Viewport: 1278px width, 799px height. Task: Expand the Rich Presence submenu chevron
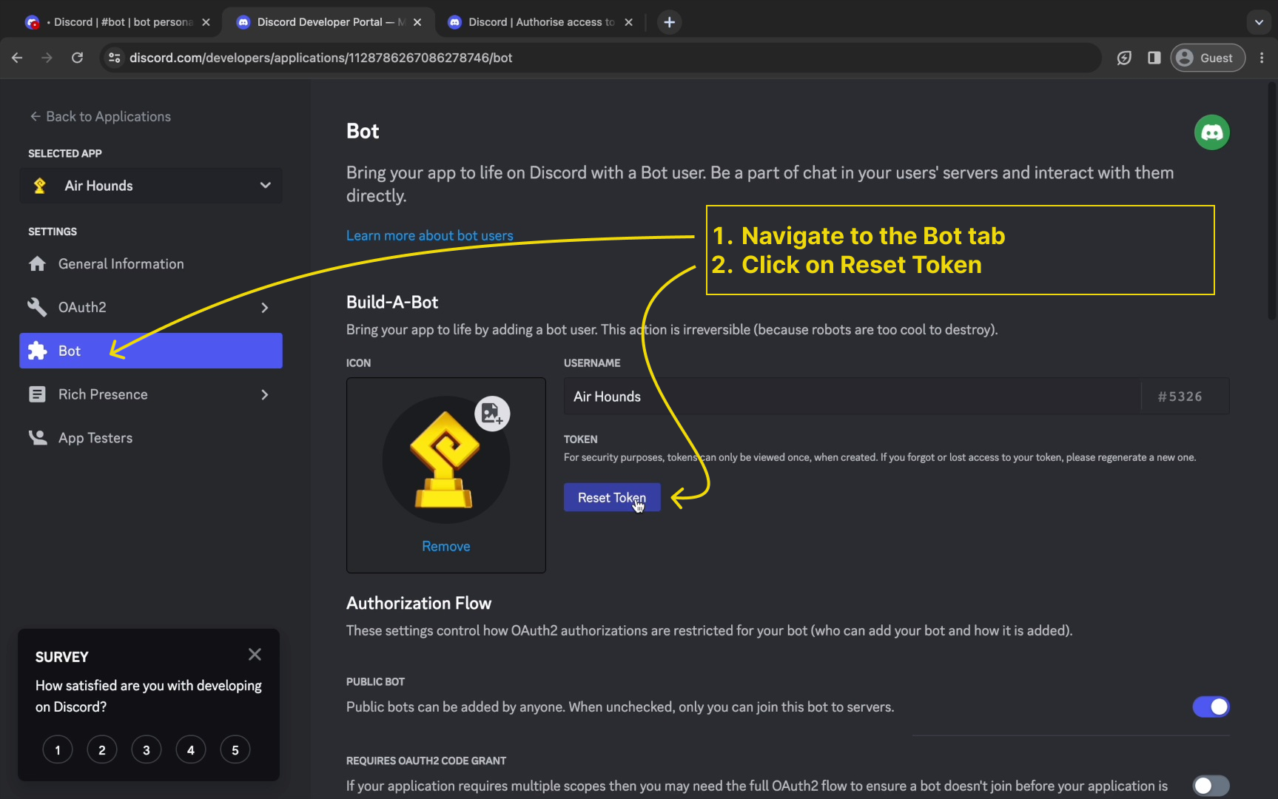tap(265, 395)
